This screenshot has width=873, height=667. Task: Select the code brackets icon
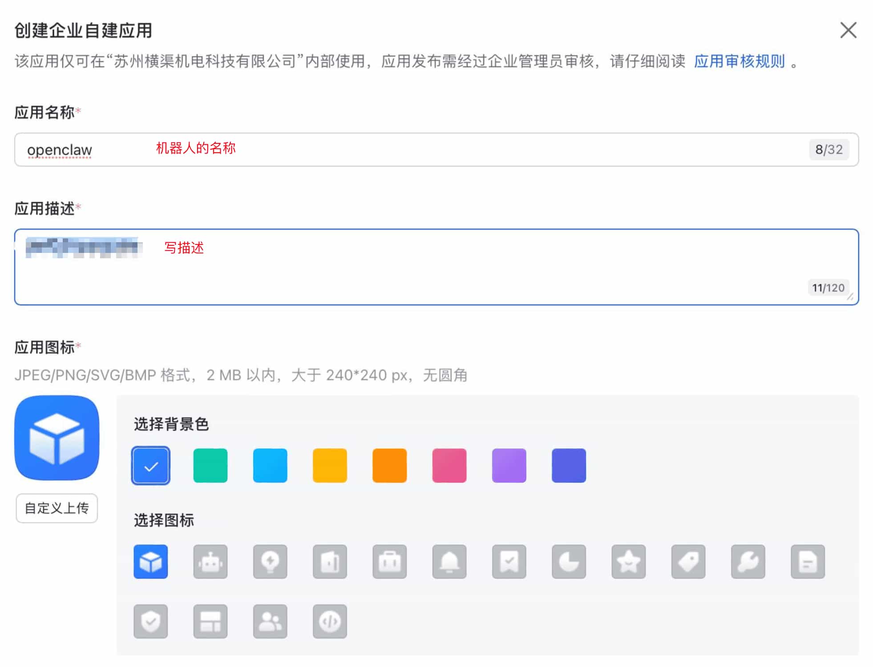coord(329,621)
